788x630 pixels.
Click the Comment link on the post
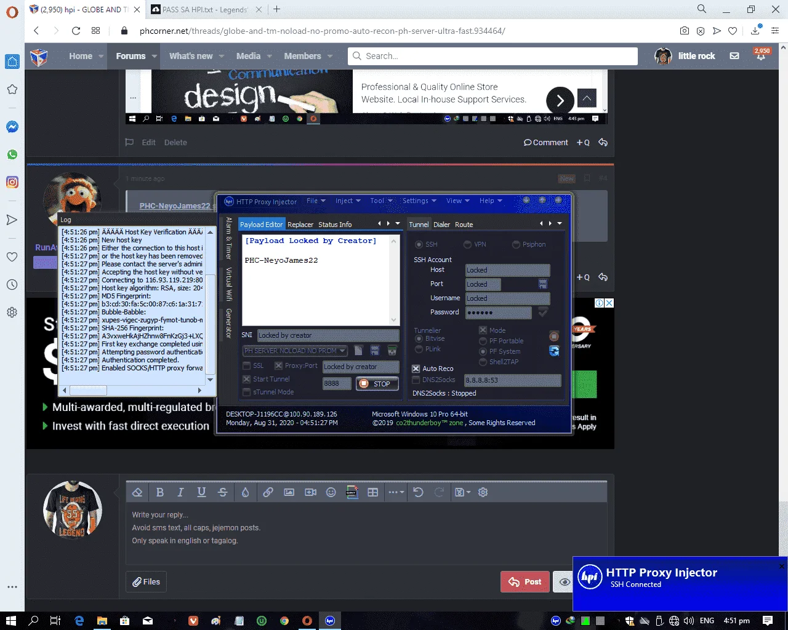click(546, 143)
